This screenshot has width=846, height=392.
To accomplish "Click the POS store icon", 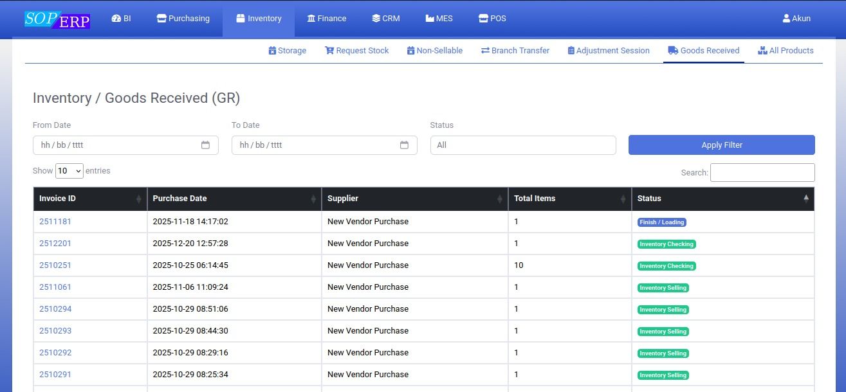I will pyautogui.click(x=483, y=19).
